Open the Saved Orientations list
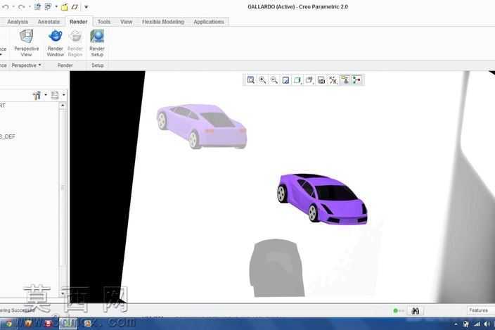Viewport: 495px width, 330px height. 309,80
